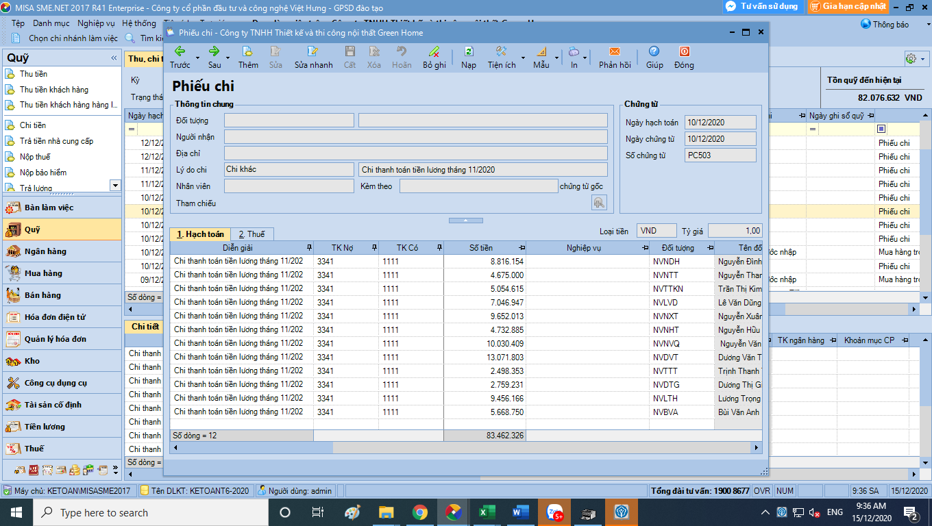Go to previous voucher with Trước
The height and width of the screenshot is (526, 932).
pos(180,57)
